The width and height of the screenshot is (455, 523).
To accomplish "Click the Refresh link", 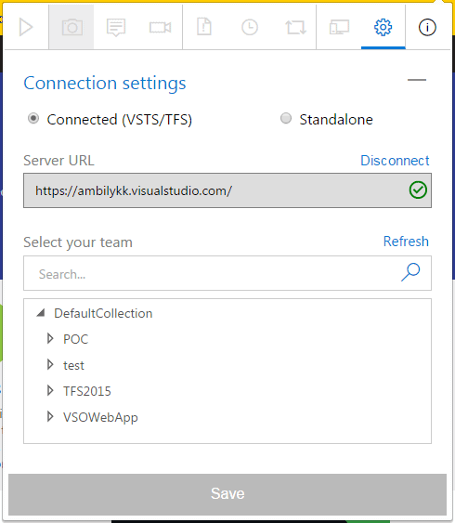I will pyautogui.click(x=406, y=242).
